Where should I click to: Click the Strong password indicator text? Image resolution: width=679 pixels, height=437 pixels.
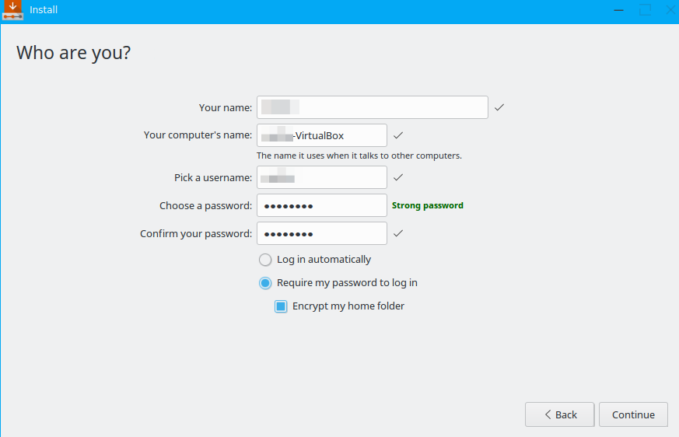click(x=427, y=205)
